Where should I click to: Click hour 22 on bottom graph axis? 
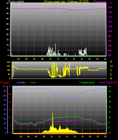pyautogui.click(x=98, y=136)
